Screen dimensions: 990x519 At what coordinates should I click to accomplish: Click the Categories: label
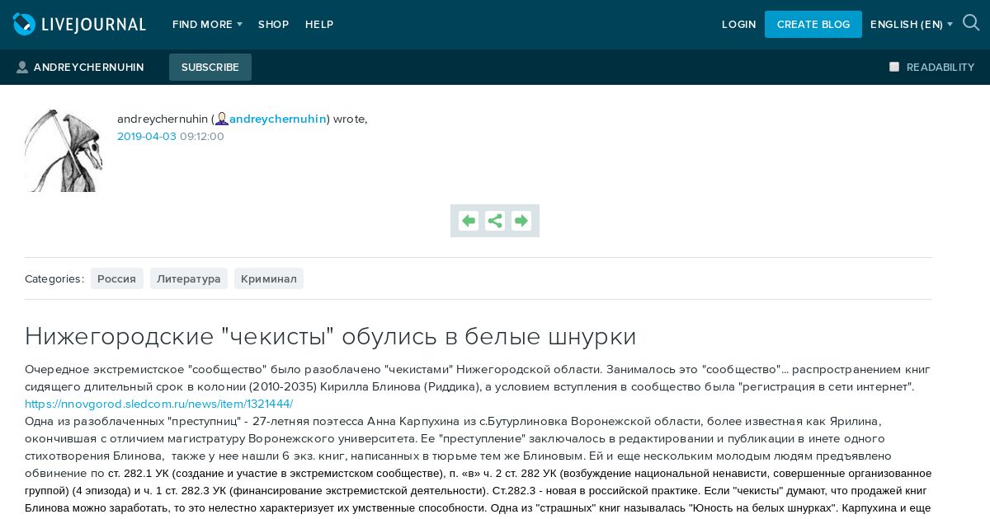click(x=54, y=278)
